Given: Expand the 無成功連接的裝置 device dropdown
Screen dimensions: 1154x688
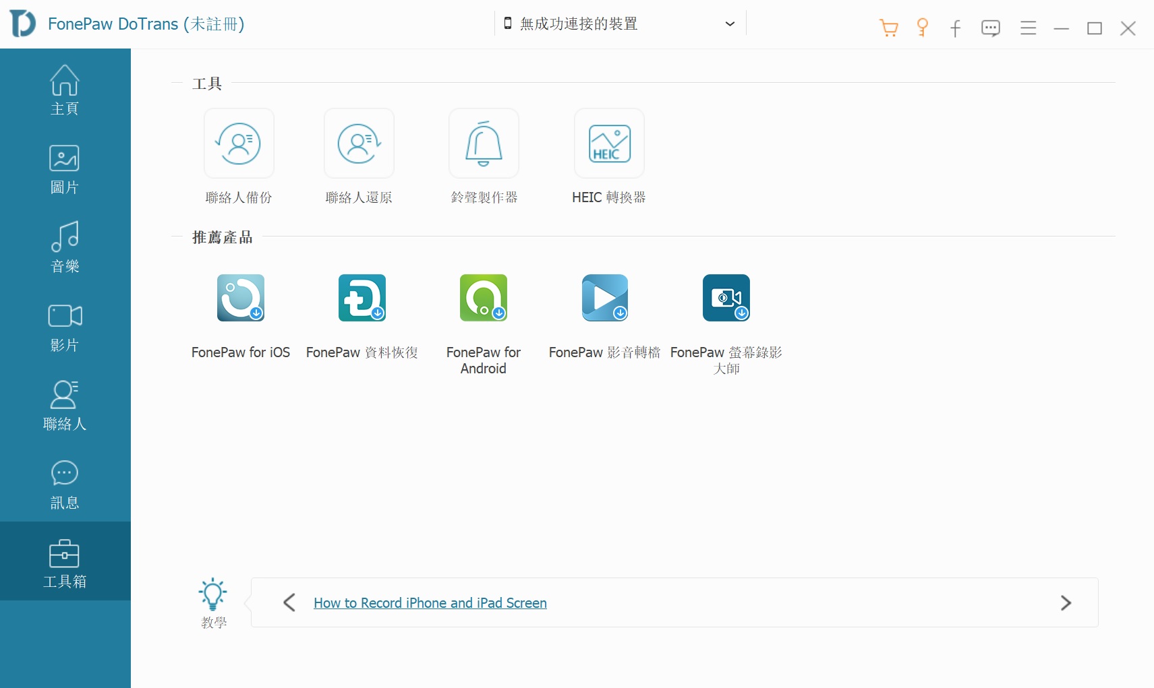Looking at the screenshot, I should (620, 24).
